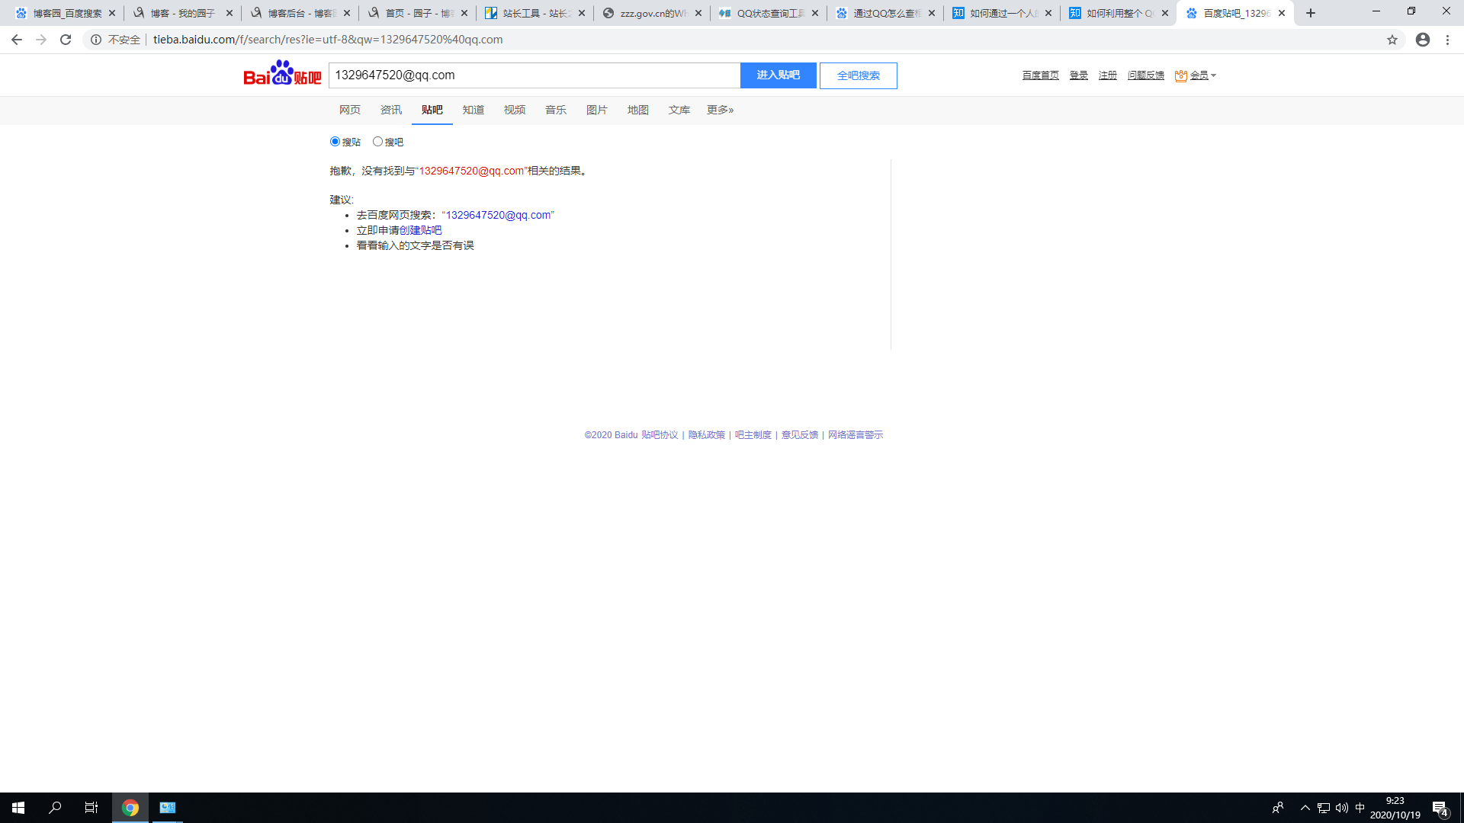Screen dimensions: 1464x823
Task: Select the 搜吧 radio button
Action: click(377, 142)
